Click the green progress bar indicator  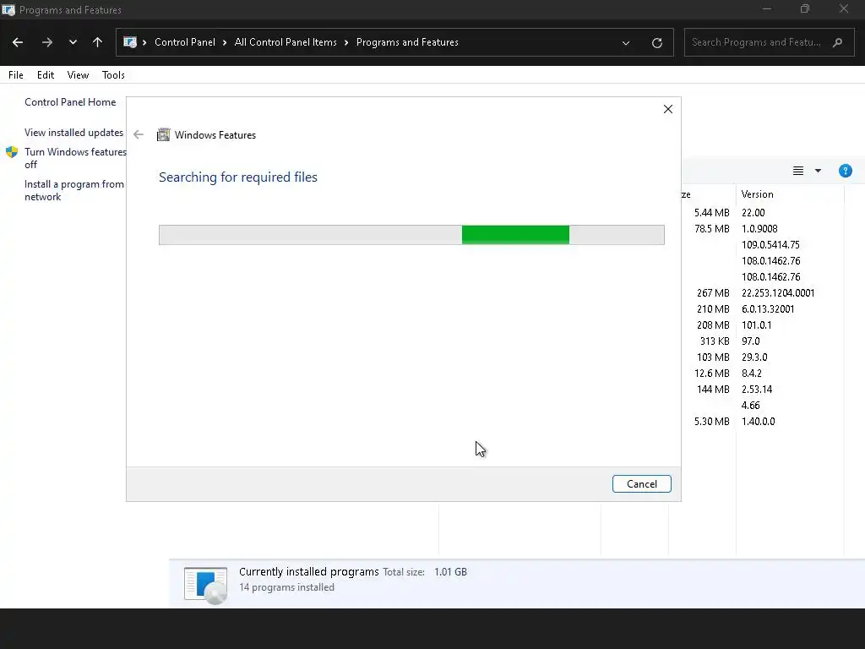[515, 235]
